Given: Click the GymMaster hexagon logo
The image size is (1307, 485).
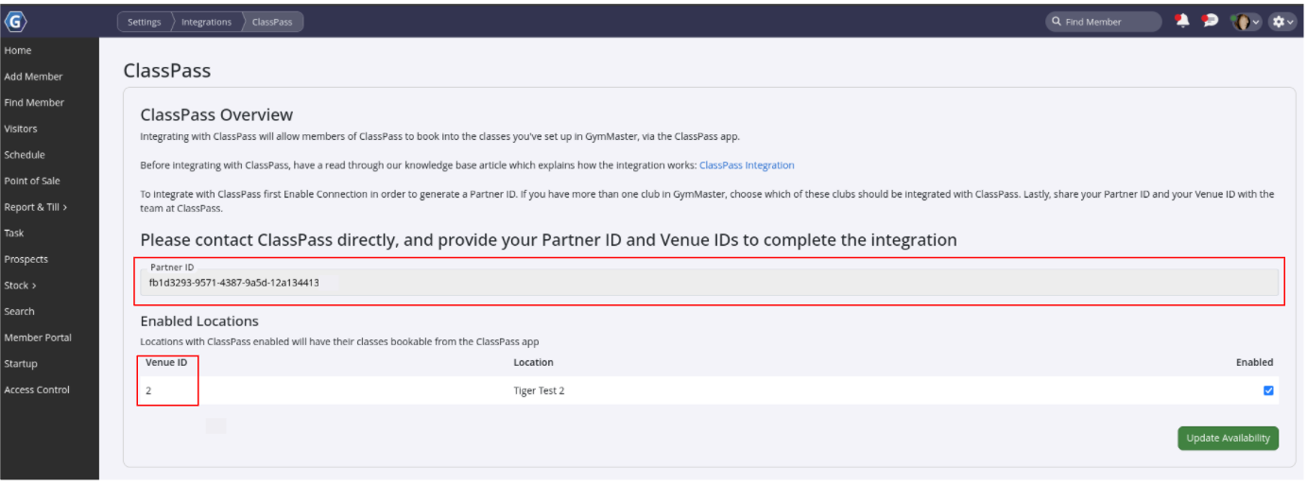Looking at the screenshot, I should [16, 21].
